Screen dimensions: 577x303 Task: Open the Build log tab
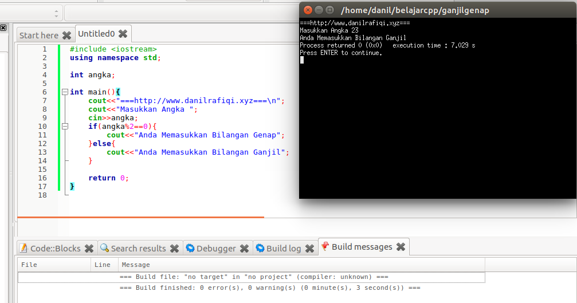pyautogui.click(x=284, y=249)
